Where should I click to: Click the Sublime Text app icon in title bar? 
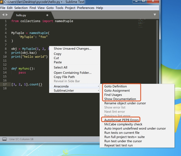[1, 2]
